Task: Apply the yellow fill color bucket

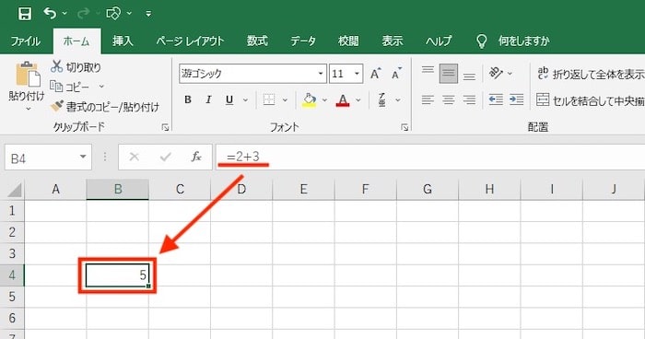Action: [x=310, y=100]
